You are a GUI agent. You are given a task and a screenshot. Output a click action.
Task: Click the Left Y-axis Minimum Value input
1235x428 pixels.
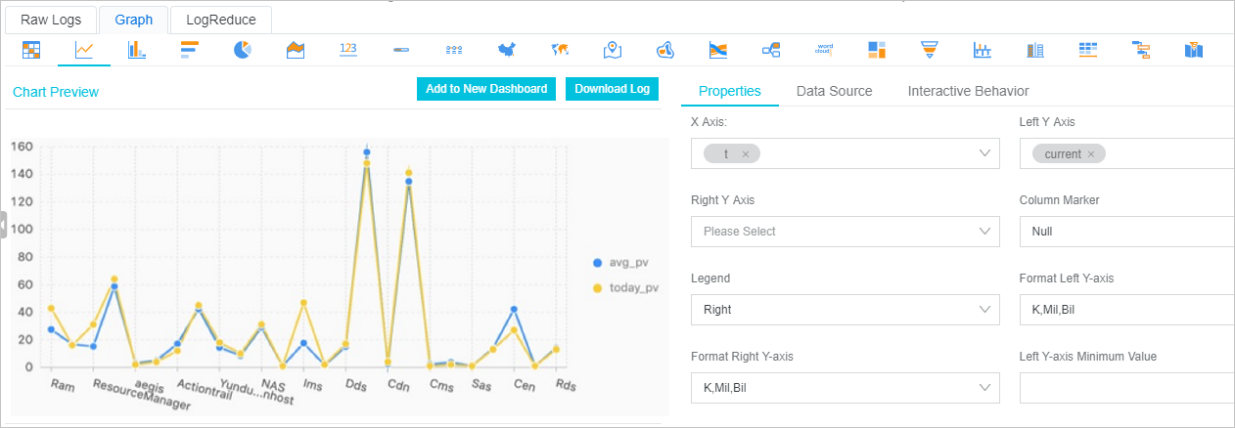[x=1127, y=388]
